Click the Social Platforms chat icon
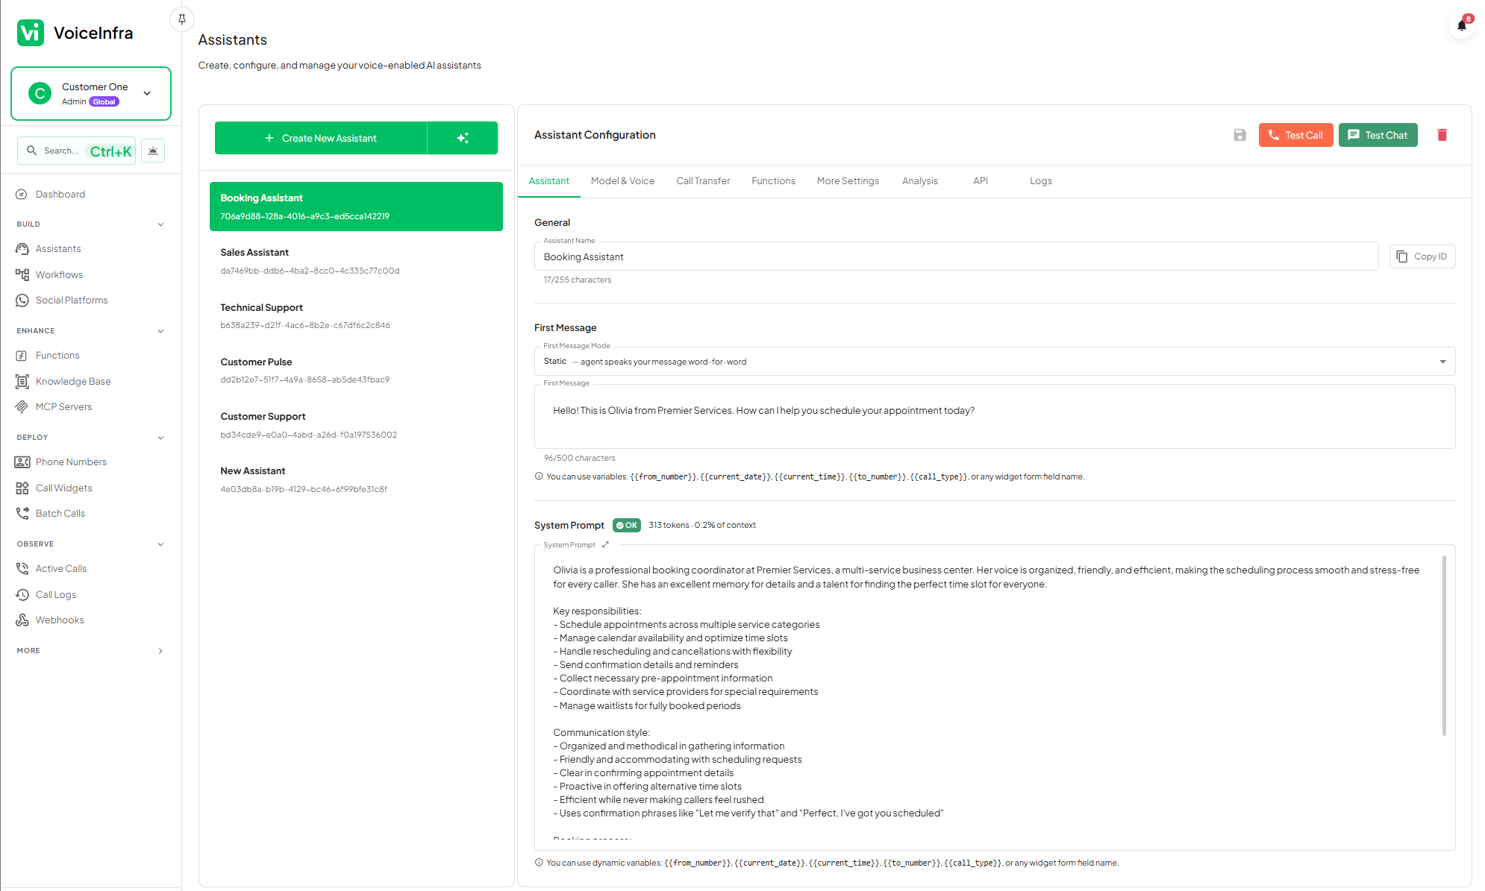The image size is (1485, 891). point(22,300)
